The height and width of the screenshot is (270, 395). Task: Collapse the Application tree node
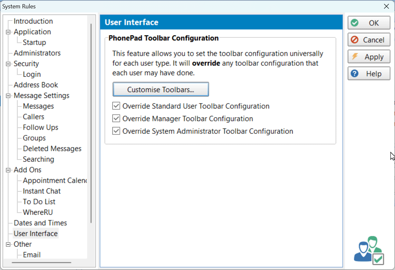pos(8,32)
